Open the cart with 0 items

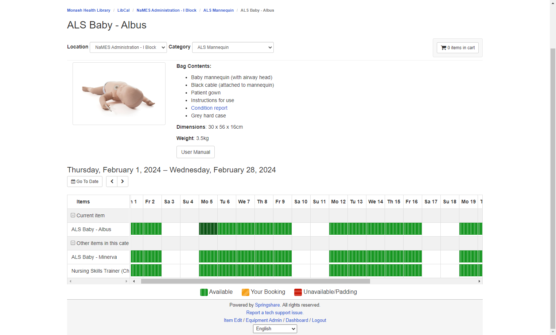[x=458, y=48]
